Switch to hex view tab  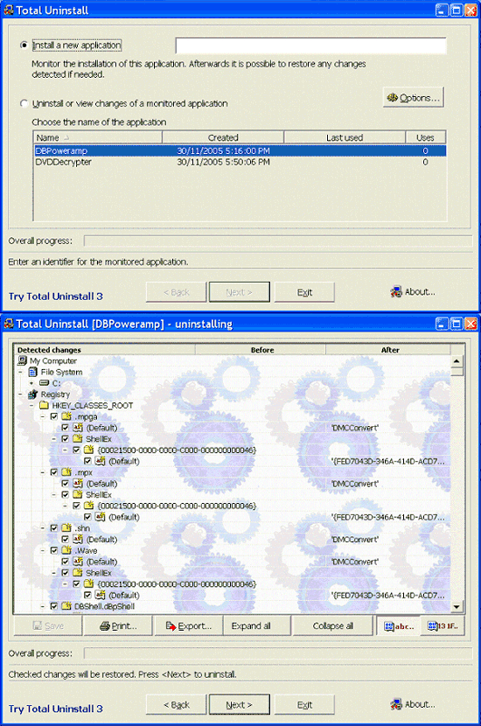[443, 626]
